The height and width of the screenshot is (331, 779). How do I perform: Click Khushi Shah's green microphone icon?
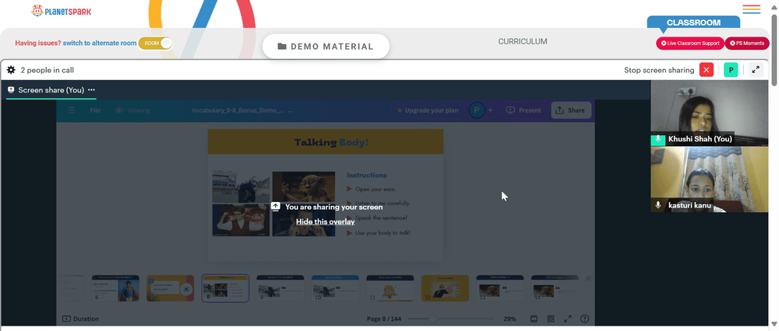pos(657,139)
